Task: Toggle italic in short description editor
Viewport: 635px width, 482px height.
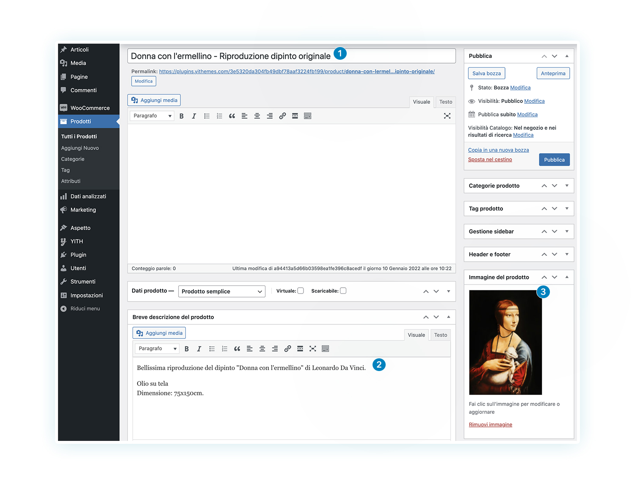Action: point(199,349)
